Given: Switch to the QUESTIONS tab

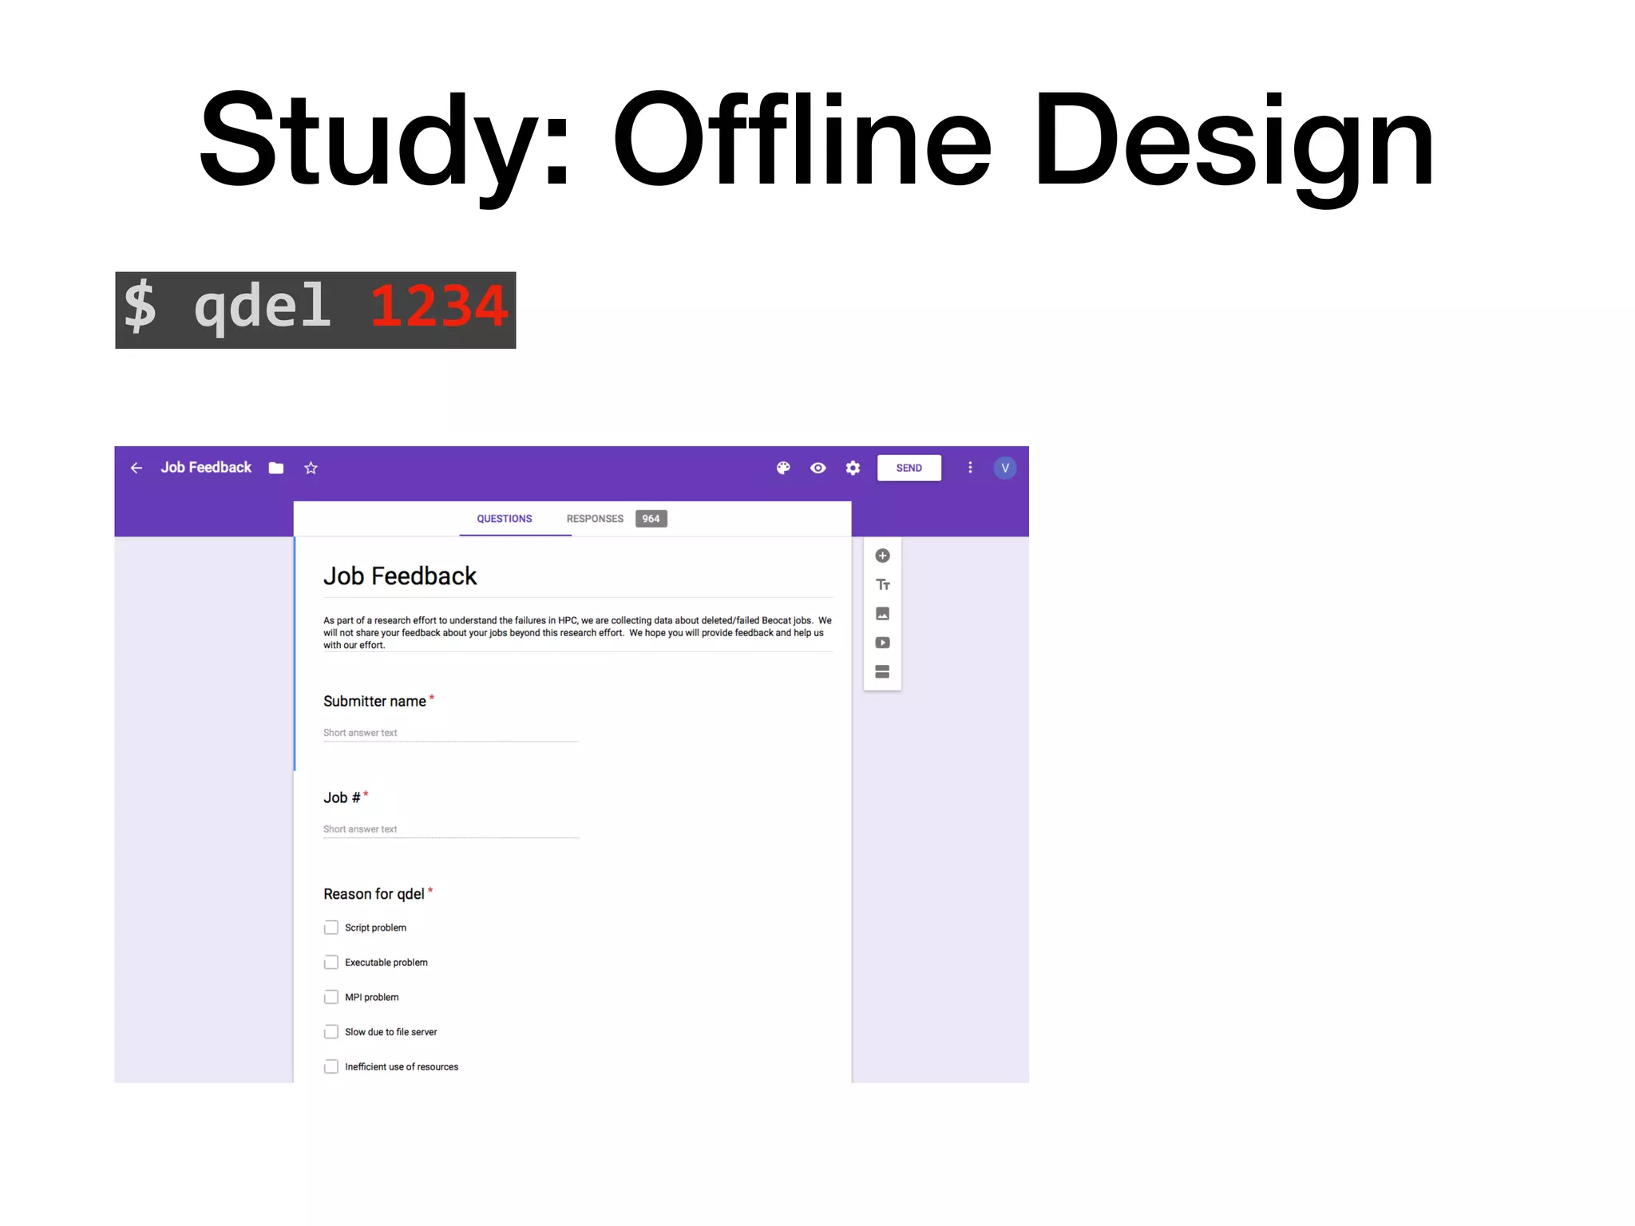Looking at the screenshot, I should coord(504,519).
